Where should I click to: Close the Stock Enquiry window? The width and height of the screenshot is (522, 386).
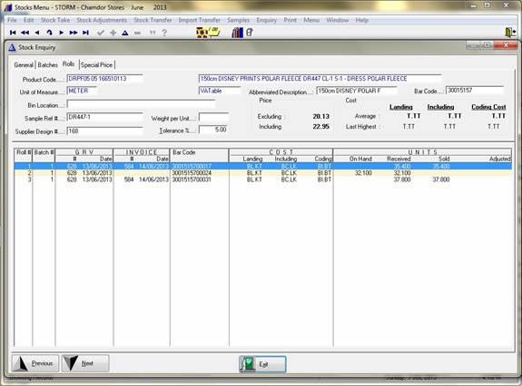point(506,44)
